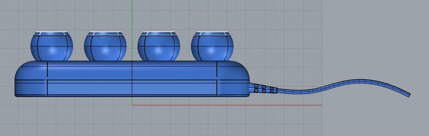
Task: Click the white top rim of second sphere
Action: pyautogui.click(x=105, y=33)
